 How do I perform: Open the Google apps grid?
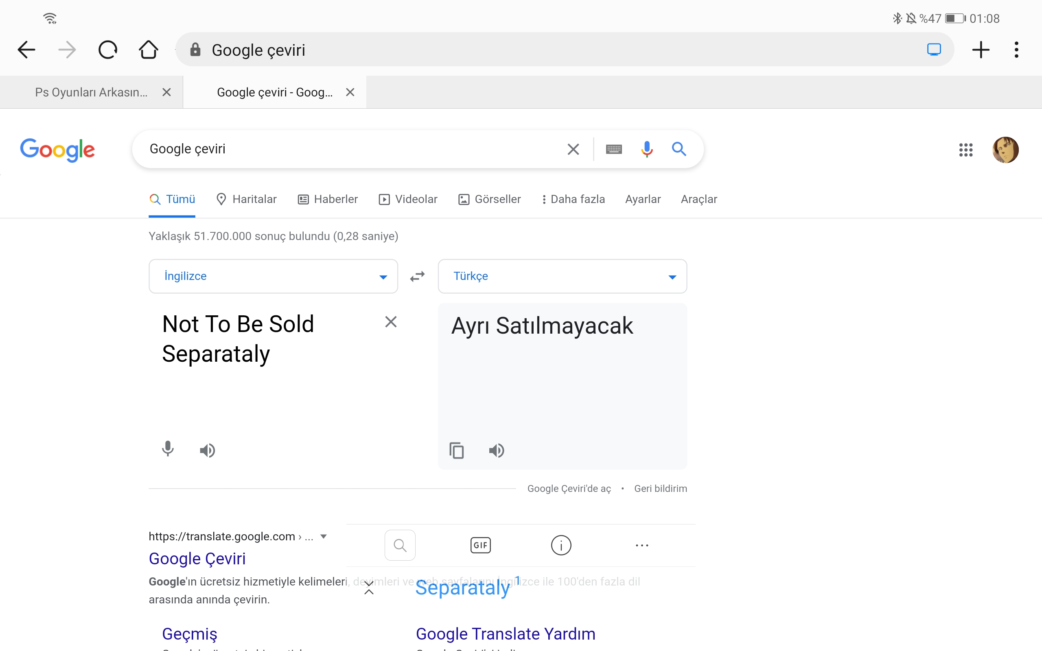(966, 150)
